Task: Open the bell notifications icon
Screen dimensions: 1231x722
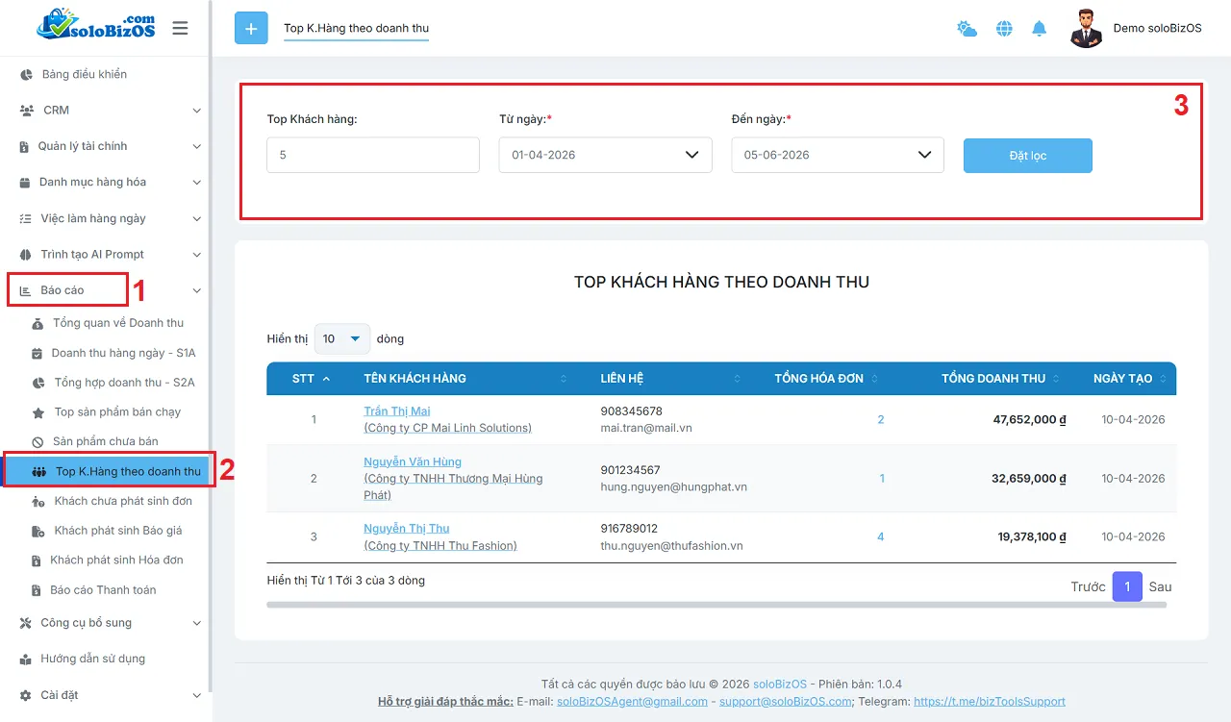Action: 1039,29
